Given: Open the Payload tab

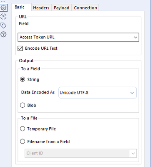Looking at the screenshot, I should (62, 8).
